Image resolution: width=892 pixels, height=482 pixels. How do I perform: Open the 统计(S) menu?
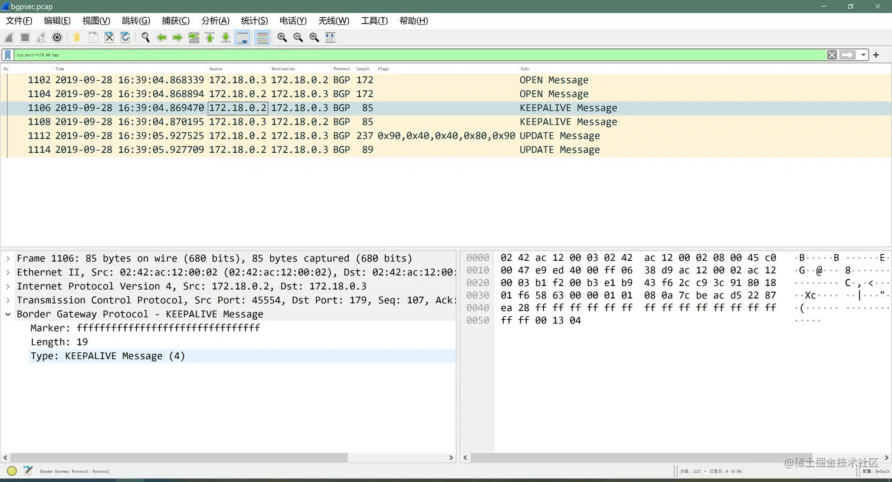click(x=254, y=21)
